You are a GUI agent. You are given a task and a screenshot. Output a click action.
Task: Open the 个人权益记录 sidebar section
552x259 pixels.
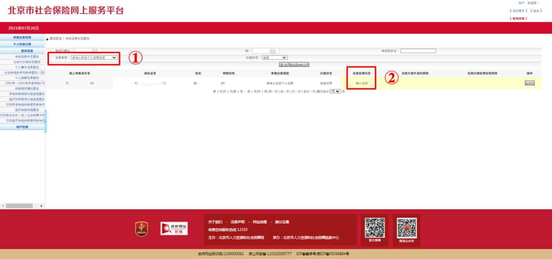pos(22,44)
